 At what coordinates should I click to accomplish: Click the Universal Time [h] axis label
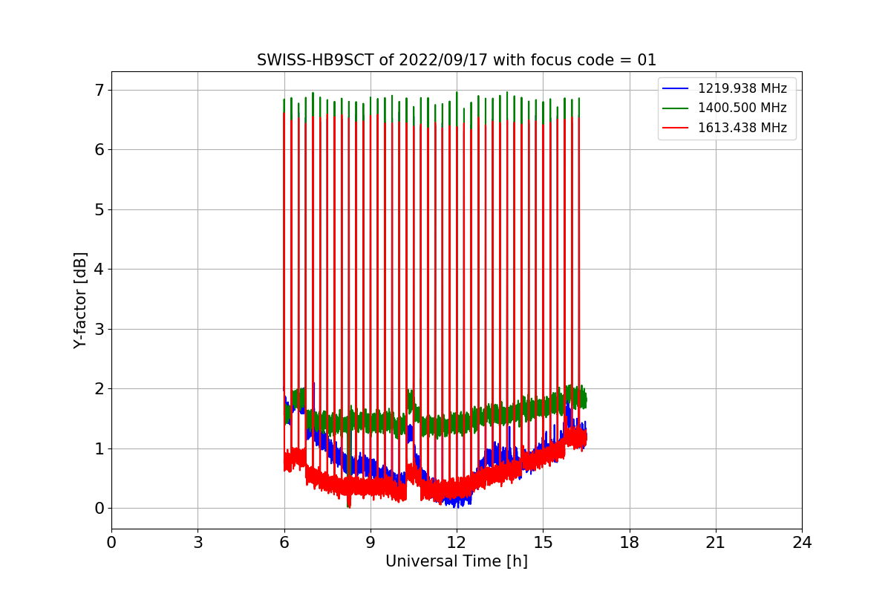click(x=457, y=561)
